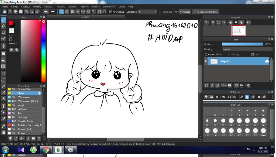Enable concentric circle snap
This screenshot has height=157, width=276.
88,12
